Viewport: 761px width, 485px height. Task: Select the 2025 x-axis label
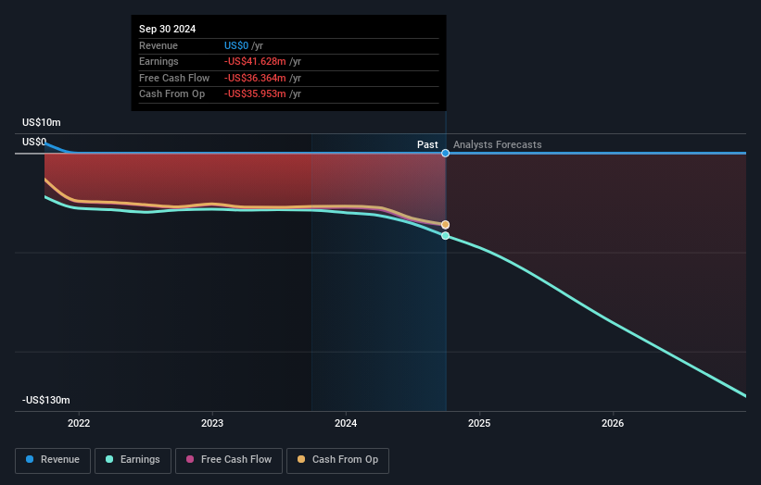click(479, 423)
